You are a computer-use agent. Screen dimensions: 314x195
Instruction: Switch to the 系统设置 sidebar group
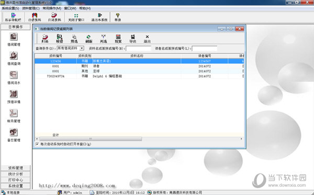16,186
